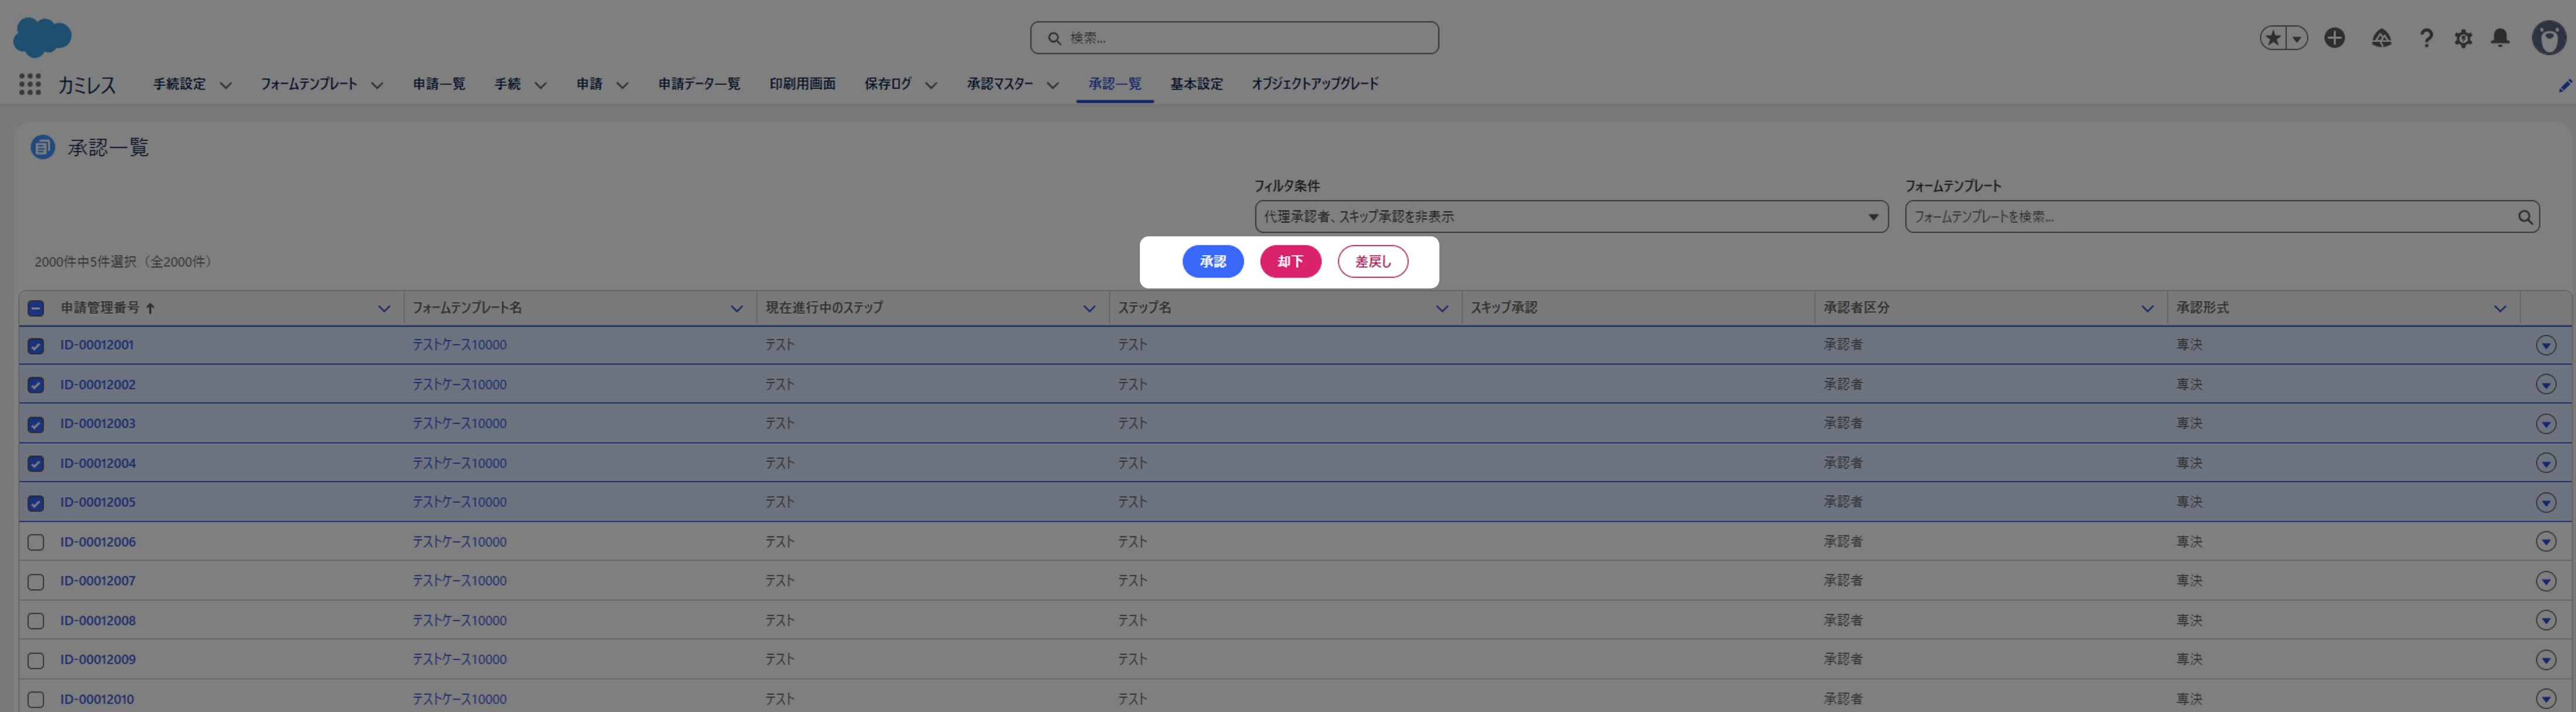Switch to the 基本設定 tab
Viewport: 2576px width, 712px height.
coord(1196,84)
